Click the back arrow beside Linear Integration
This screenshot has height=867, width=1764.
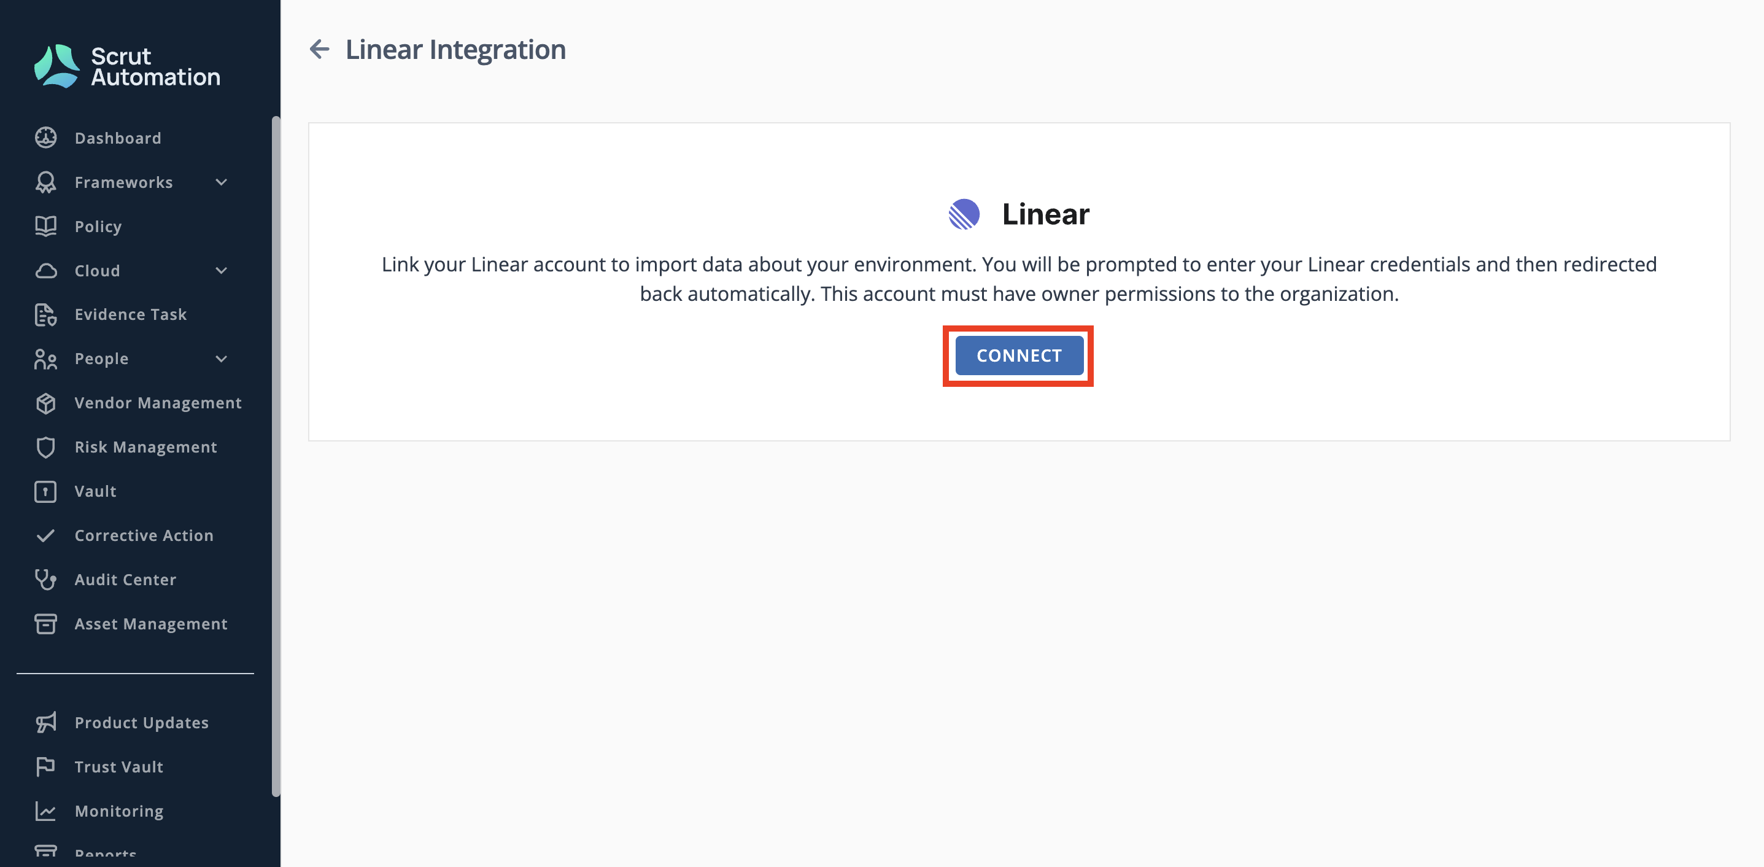(319, 49)
